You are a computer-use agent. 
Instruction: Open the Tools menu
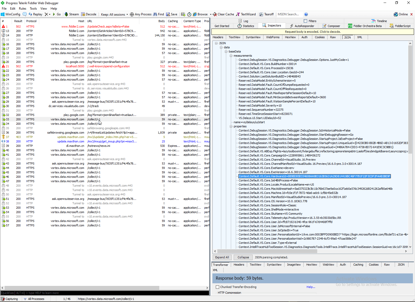[x=33, y=9]
